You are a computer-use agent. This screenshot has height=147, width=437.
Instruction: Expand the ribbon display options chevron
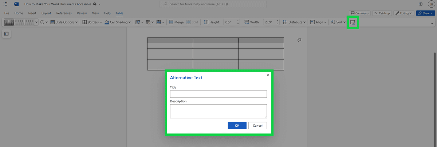pos(432,23)
